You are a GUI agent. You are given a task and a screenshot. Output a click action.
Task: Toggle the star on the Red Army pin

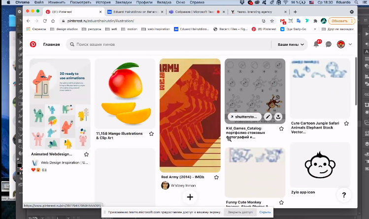216,176
